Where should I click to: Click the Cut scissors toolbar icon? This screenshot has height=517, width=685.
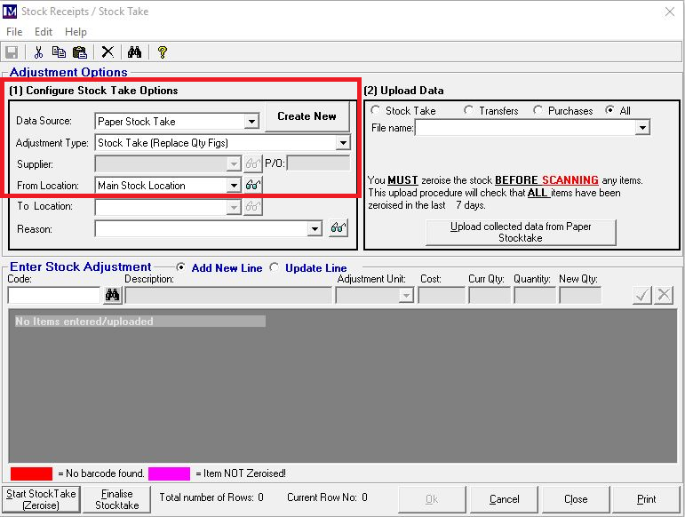click(x=38, y=52)
